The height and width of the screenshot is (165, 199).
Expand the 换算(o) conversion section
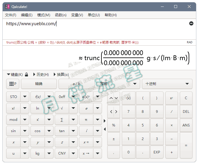click(61, 74)
